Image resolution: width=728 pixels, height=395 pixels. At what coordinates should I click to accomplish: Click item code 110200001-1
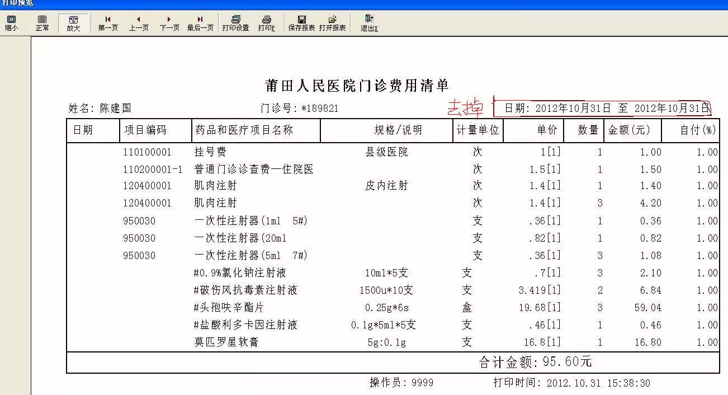click(x=153, y=170)
